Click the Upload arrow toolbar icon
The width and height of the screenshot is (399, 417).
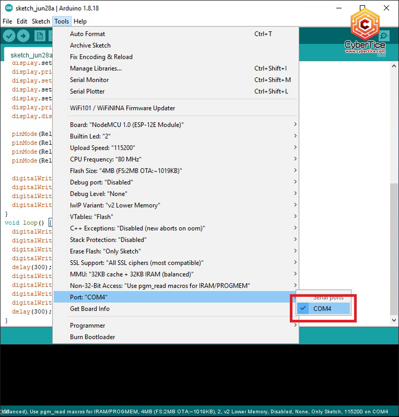tap(23, 36)
